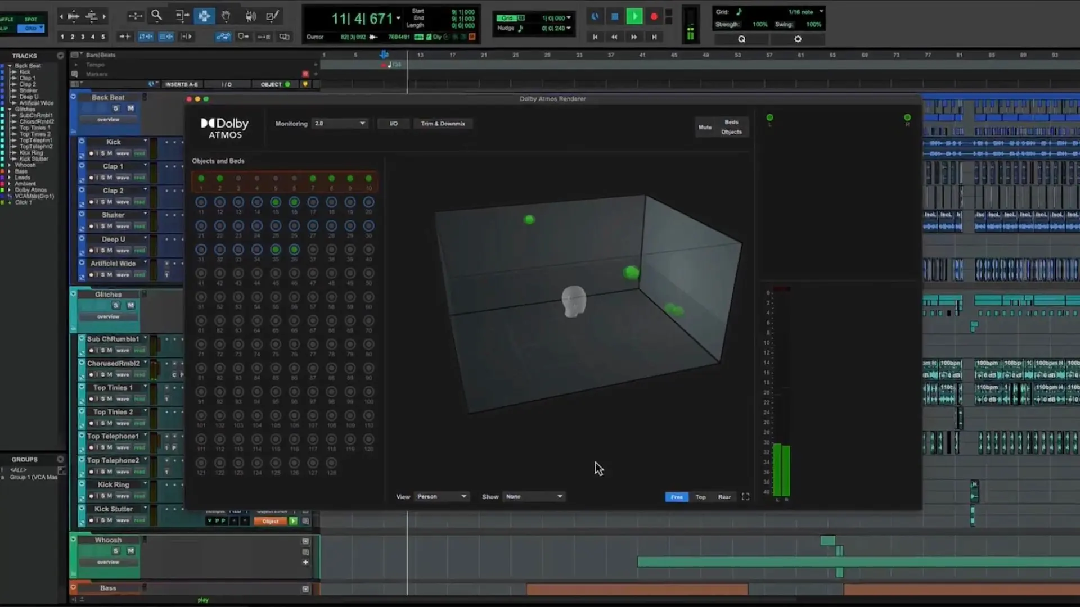Open the View Person dropdown

442,496
